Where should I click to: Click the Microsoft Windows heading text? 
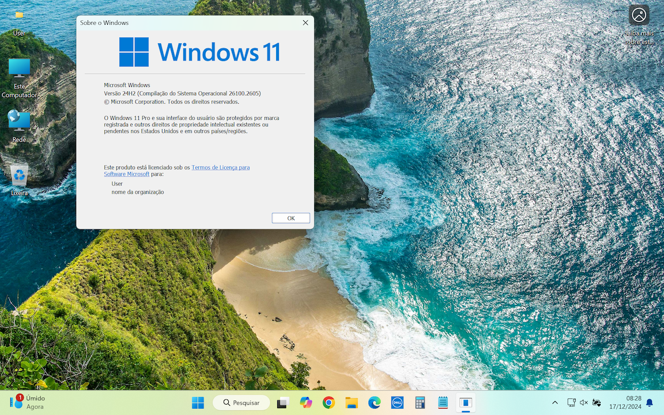(127, 85)
